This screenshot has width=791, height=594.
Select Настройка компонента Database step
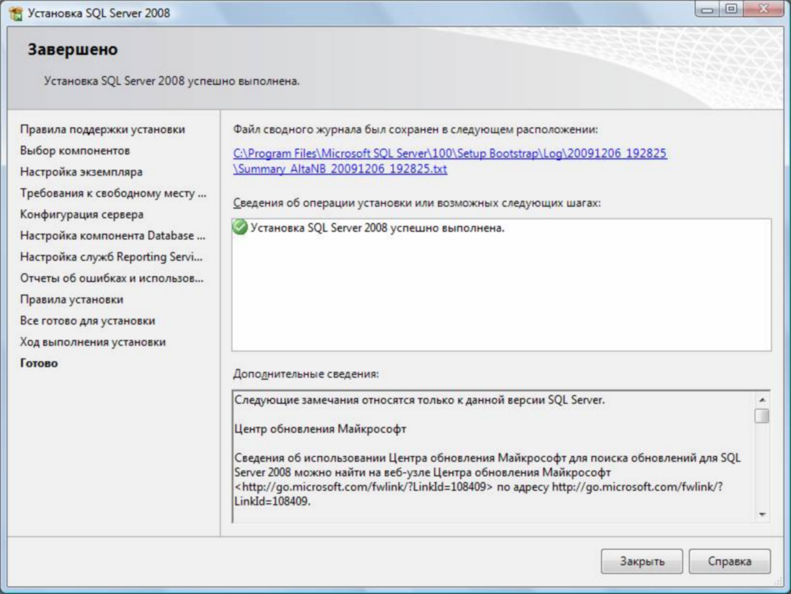(x=113, y=236)
